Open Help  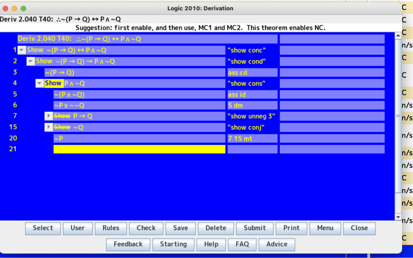pyautogui.click(x=211, y=244)
